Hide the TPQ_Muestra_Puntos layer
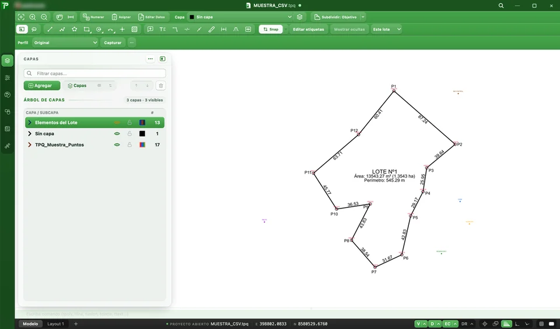The height and width of the screenshot is (329, 560). coord(117,145)
